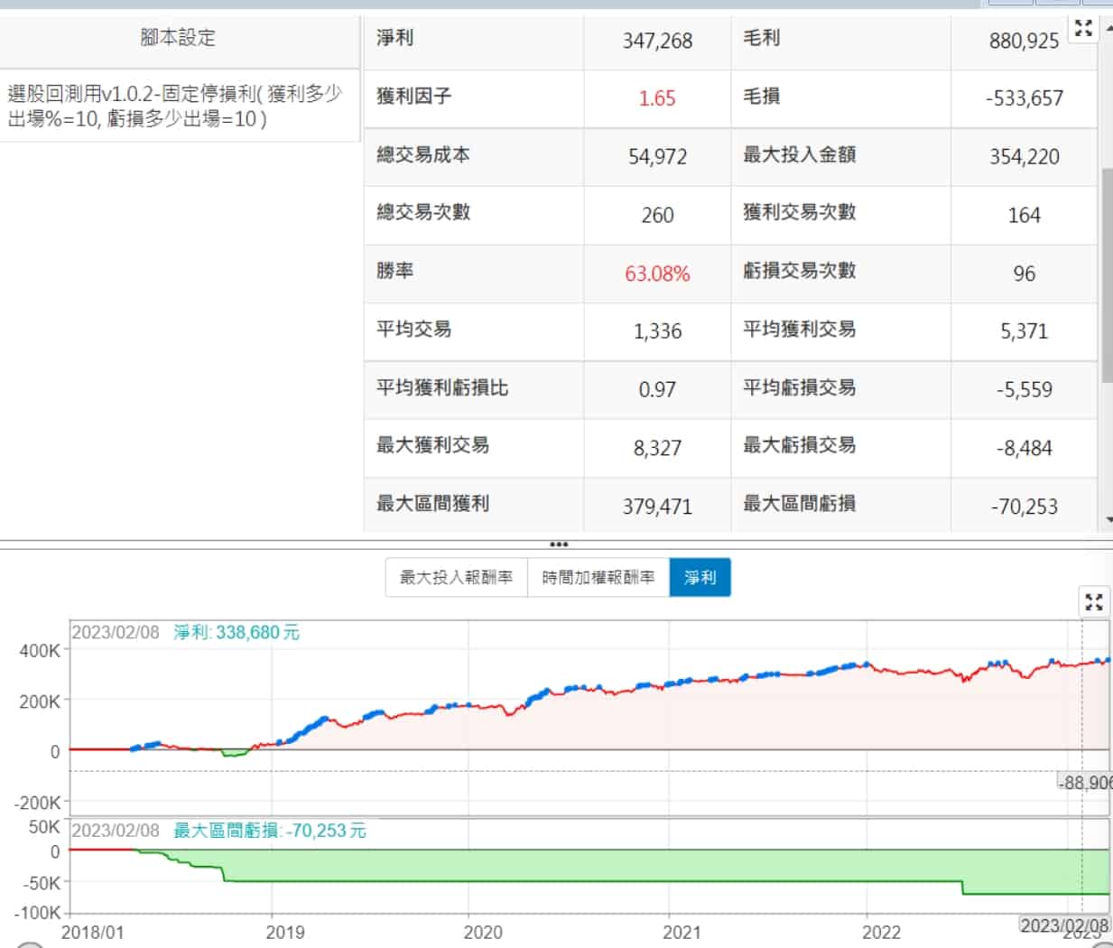Click the statistics table vertical scrollbar thumb
The image size is (1113, 948).
[x=1108, y=271]
